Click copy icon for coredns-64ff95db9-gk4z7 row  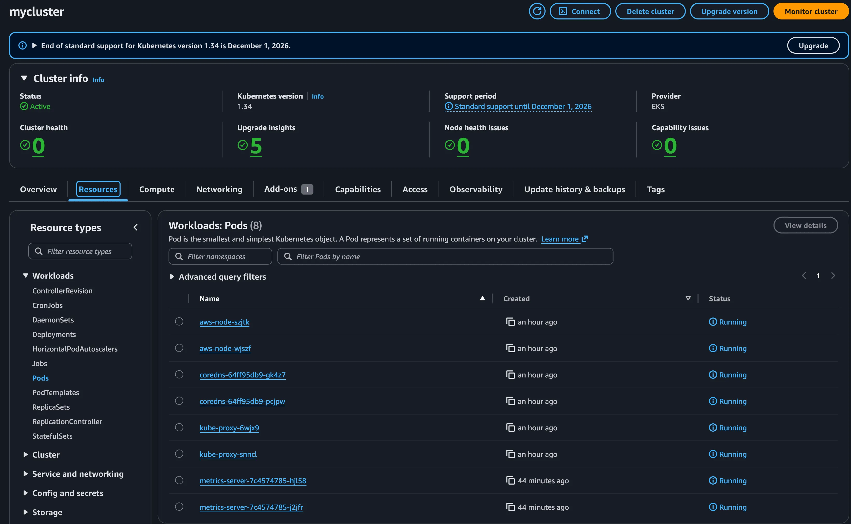click(510, 375)
